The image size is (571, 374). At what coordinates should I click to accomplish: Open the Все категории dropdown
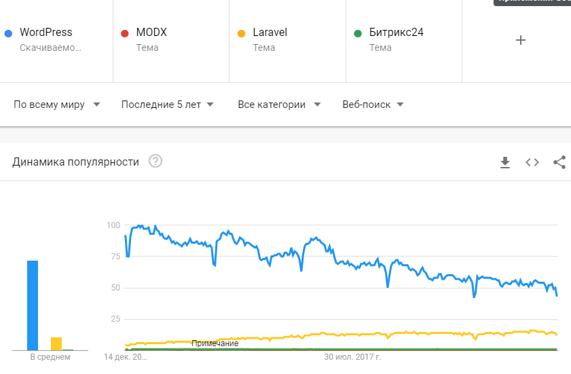pos(279,105)
